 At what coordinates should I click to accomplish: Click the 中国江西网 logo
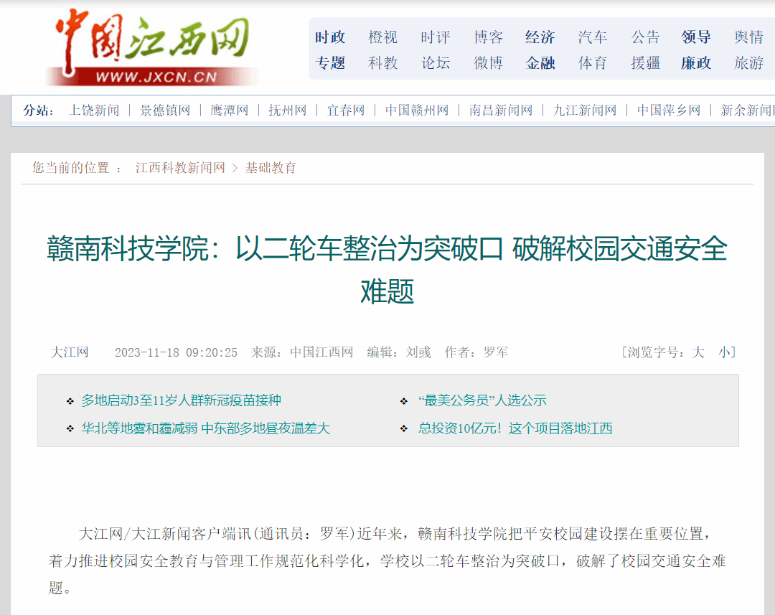(x=153, y=47)
